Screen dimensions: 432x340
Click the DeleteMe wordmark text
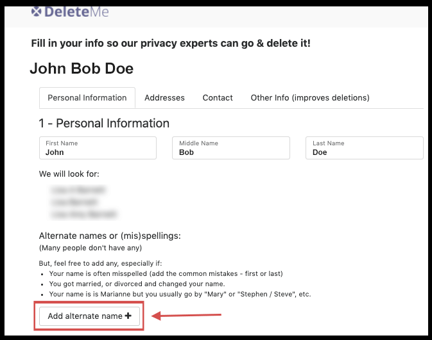coord(76,12)
